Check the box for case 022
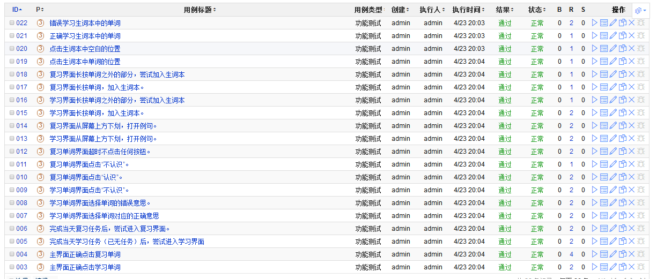 12,23
